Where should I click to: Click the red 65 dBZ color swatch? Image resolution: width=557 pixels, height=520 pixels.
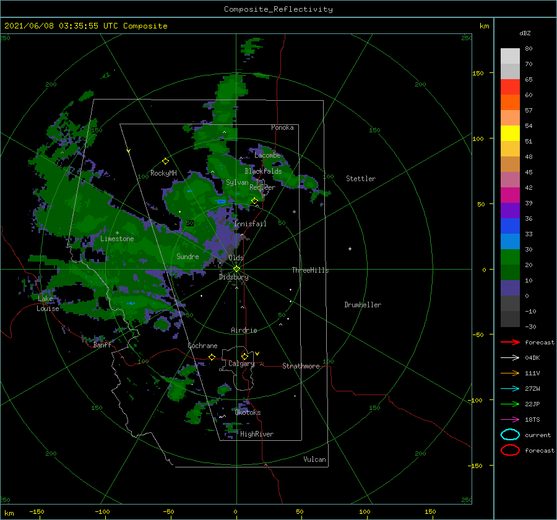point(510,87)
